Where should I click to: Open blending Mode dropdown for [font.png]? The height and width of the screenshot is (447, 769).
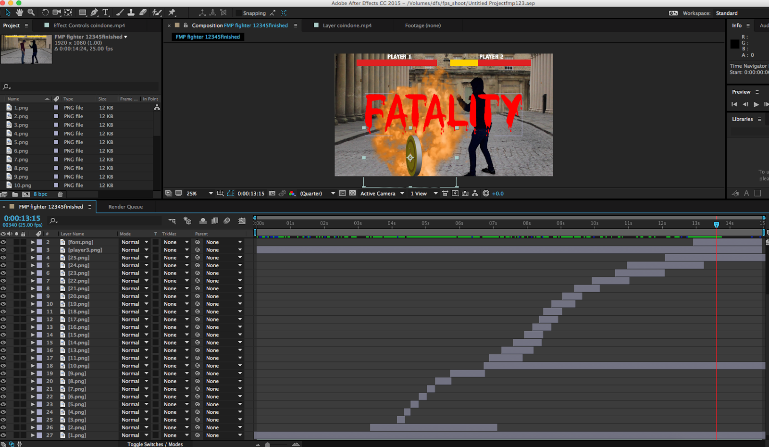pos(135,242)
